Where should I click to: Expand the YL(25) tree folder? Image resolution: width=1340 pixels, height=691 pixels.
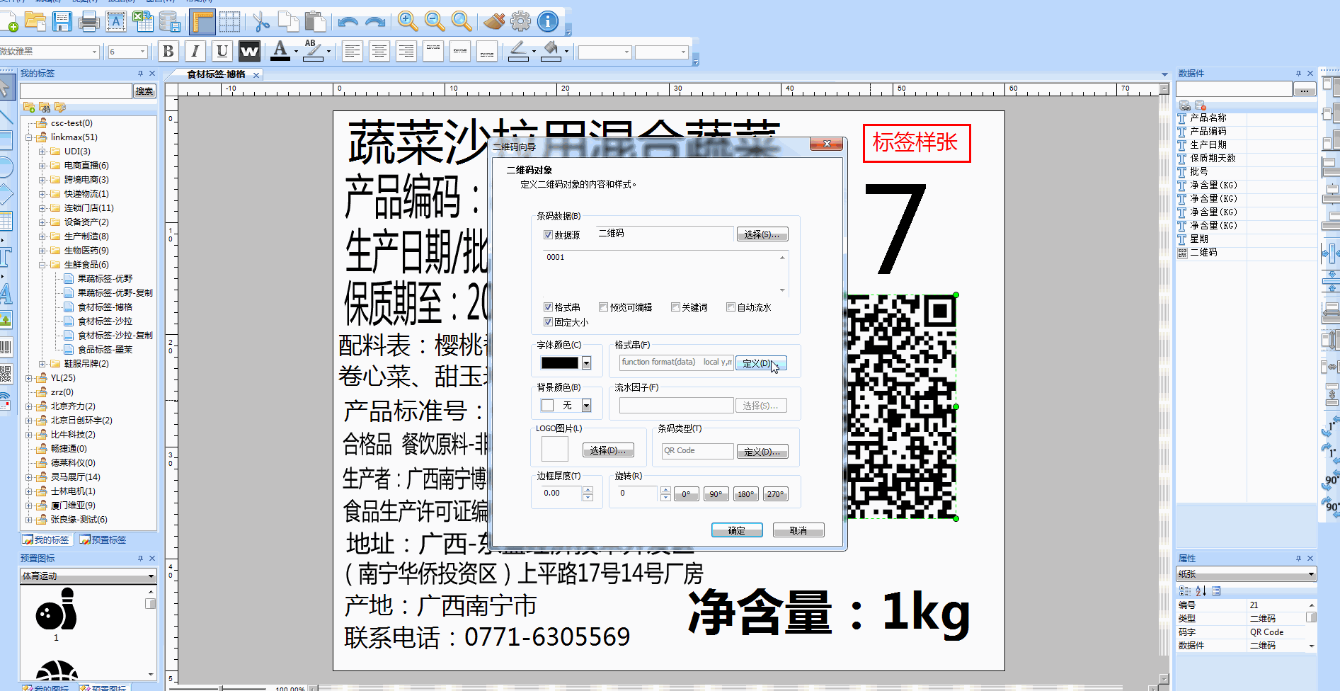29,378
